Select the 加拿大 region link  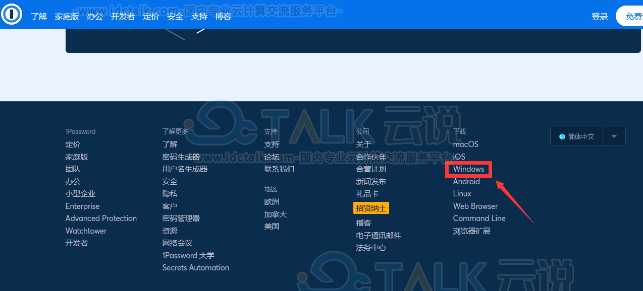tap(276, 214)
